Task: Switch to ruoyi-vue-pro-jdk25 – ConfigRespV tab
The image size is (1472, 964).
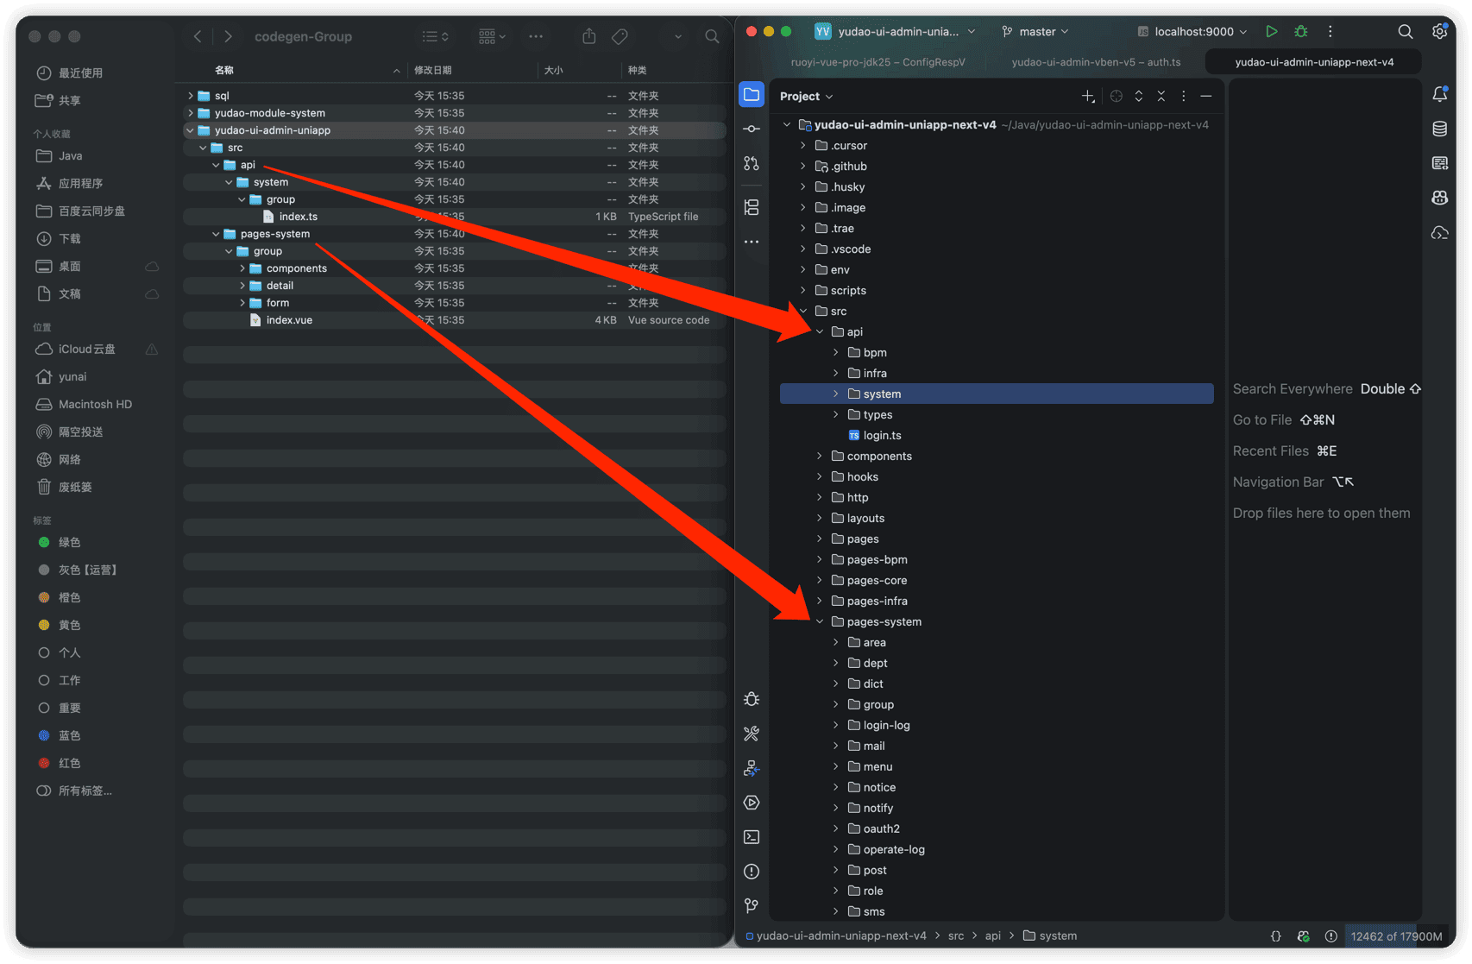Action: [878, 62]
